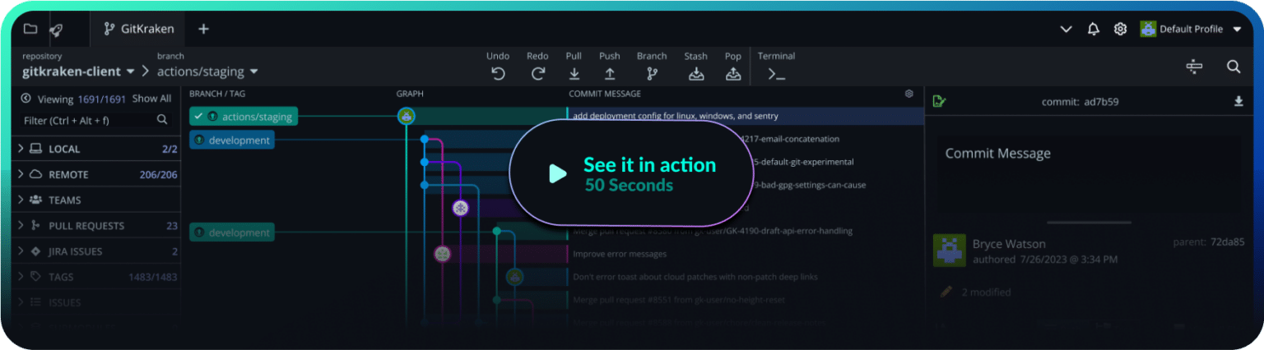
Task: Click Bryce Watson's avatar
Action: coord(950,251)
